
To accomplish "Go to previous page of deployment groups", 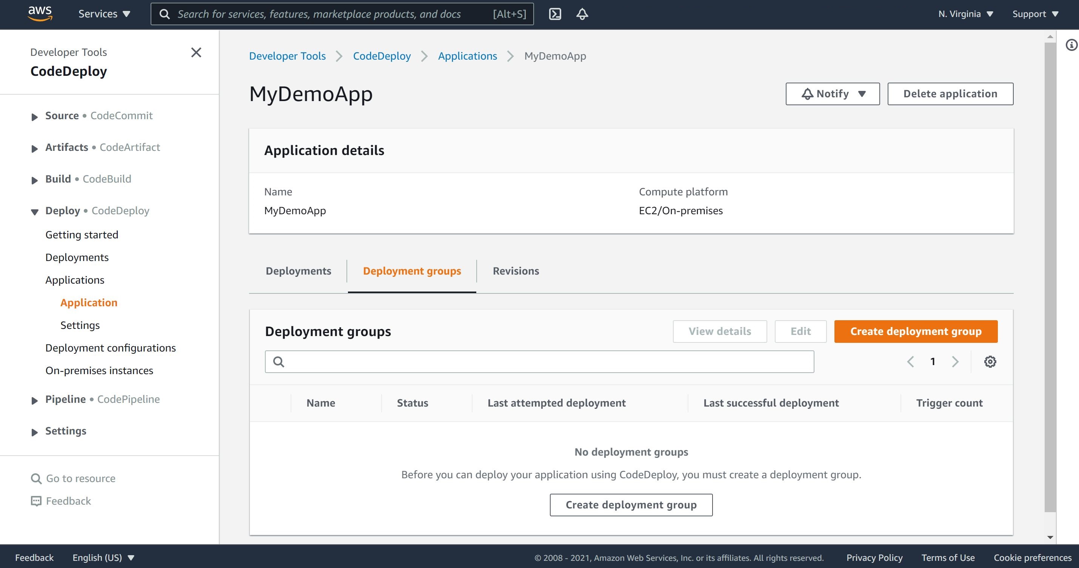I will pos(910,362).
